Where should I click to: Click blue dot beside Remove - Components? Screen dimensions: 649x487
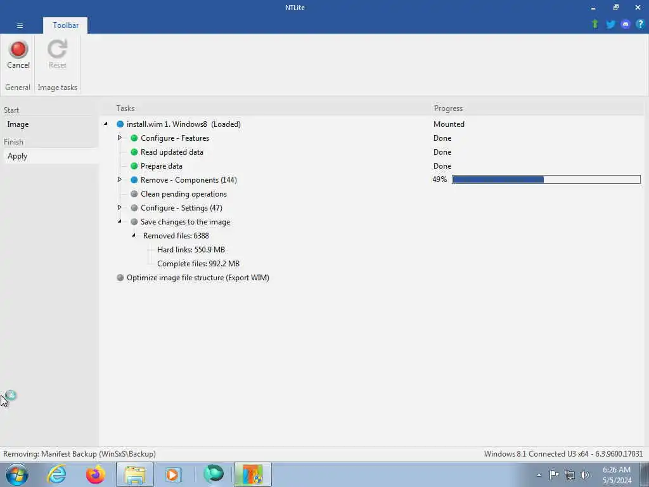click(134, 180)
